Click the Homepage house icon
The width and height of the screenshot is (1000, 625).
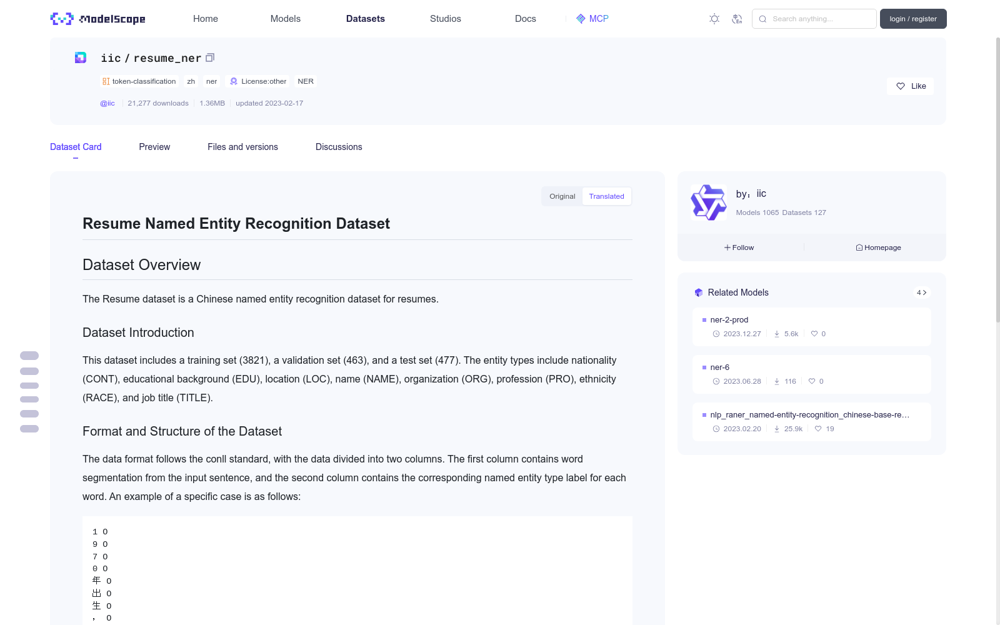tap(859, 247)
